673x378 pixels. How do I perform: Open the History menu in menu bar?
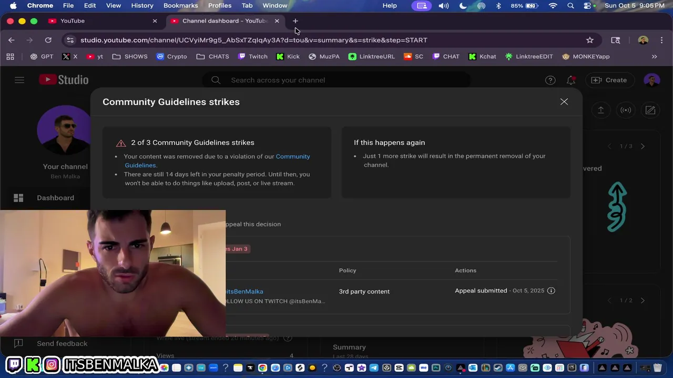(x=142, y=6)
